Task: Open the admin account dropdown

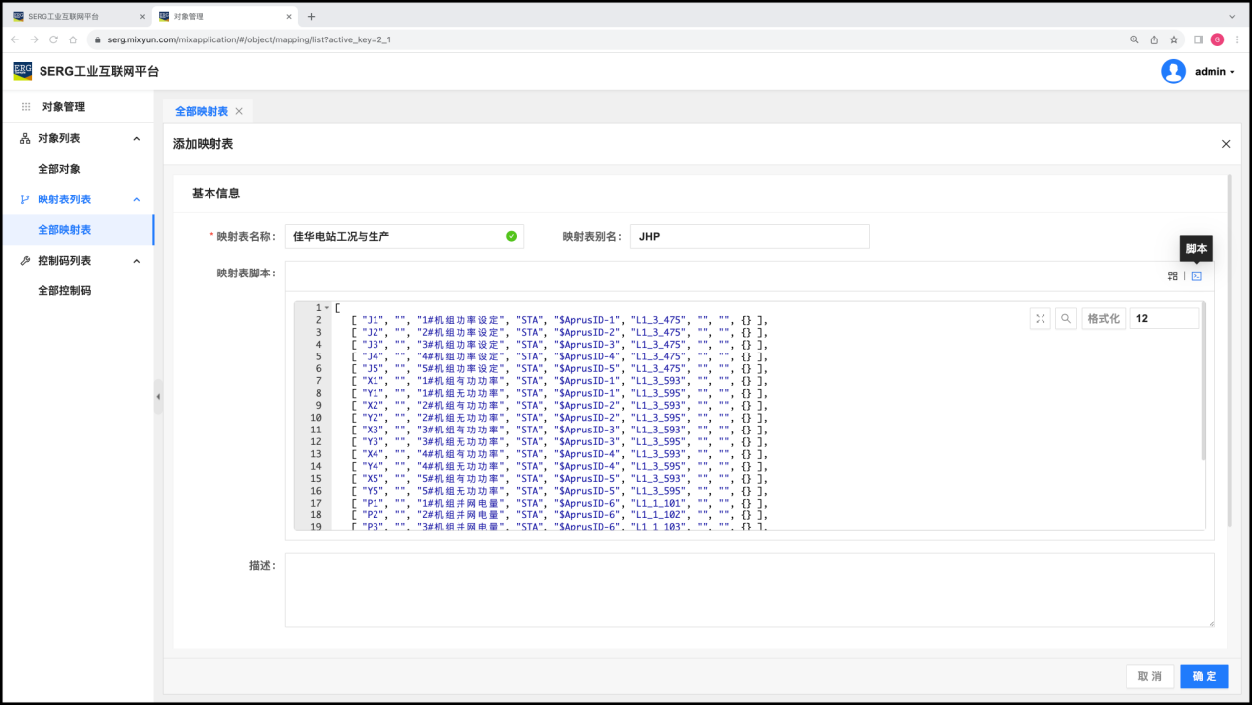Action: point(1214,72)
